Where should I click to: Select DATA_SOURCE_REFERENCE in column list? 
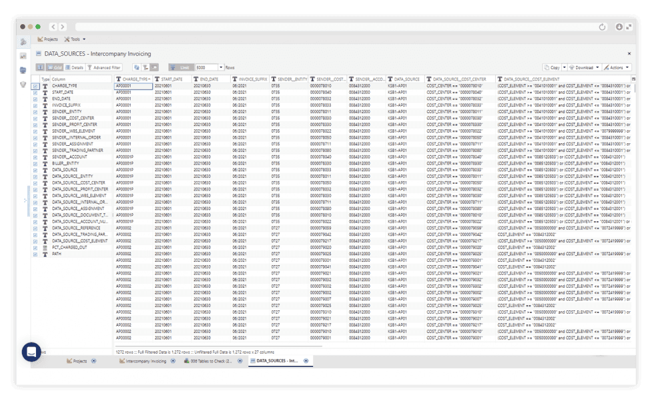[x=76, y=228]
